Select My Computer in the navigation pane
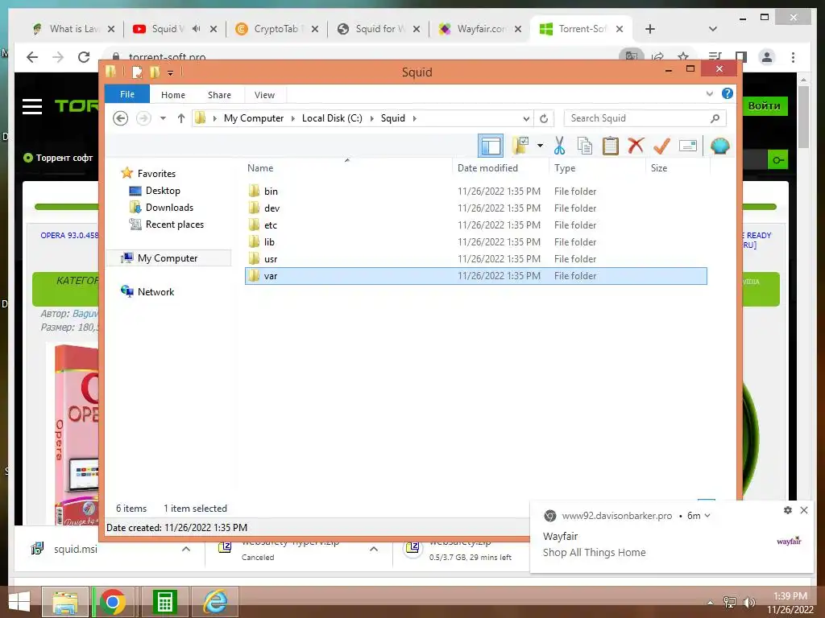 click(x=168, y=258)
